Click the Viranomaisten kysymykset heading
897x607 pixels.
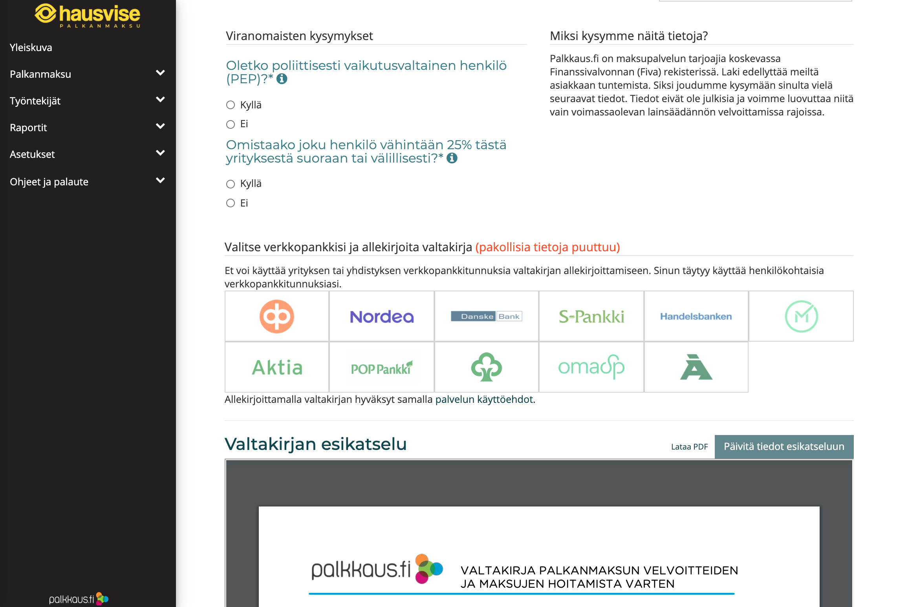point(299,36)
